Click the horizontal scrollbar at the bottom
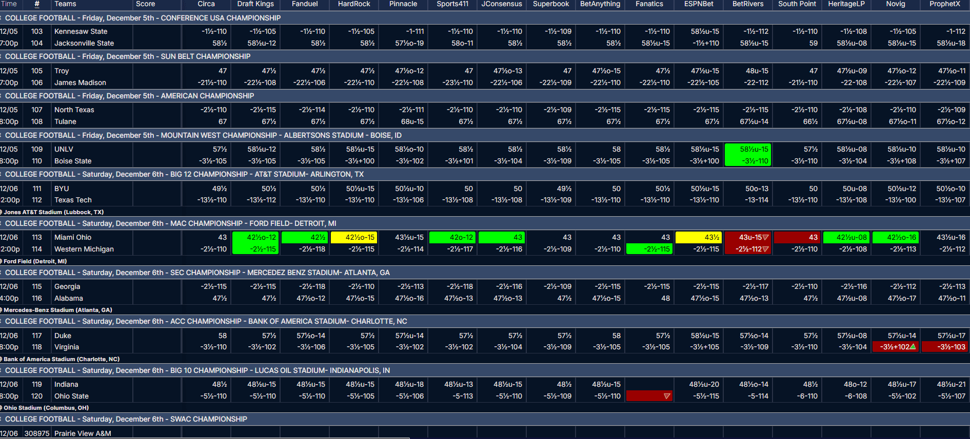The width and height of the screenshot is (970, 439). click(x=205, y=438)
